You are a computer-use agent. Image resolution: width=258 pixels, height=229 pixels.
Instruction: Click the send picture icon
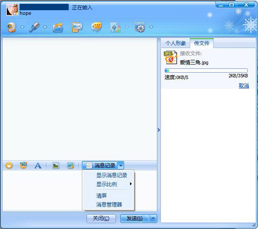(55, 165)
